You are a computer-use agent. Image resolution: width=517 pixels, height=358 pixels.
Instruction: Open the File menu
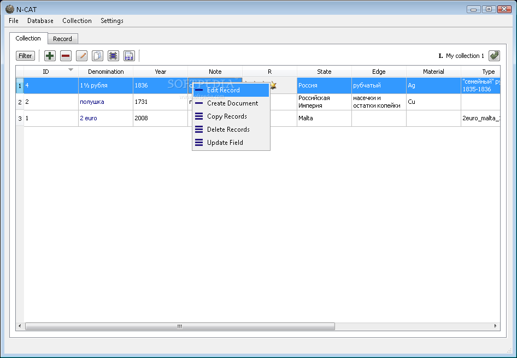pyautogui.click(x=14, y=21)
